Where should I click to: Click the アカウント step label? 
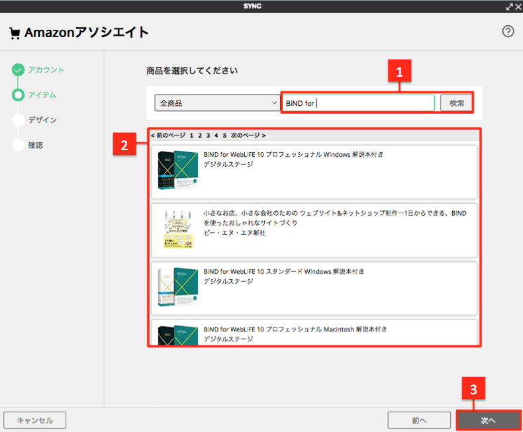[46, 69]
